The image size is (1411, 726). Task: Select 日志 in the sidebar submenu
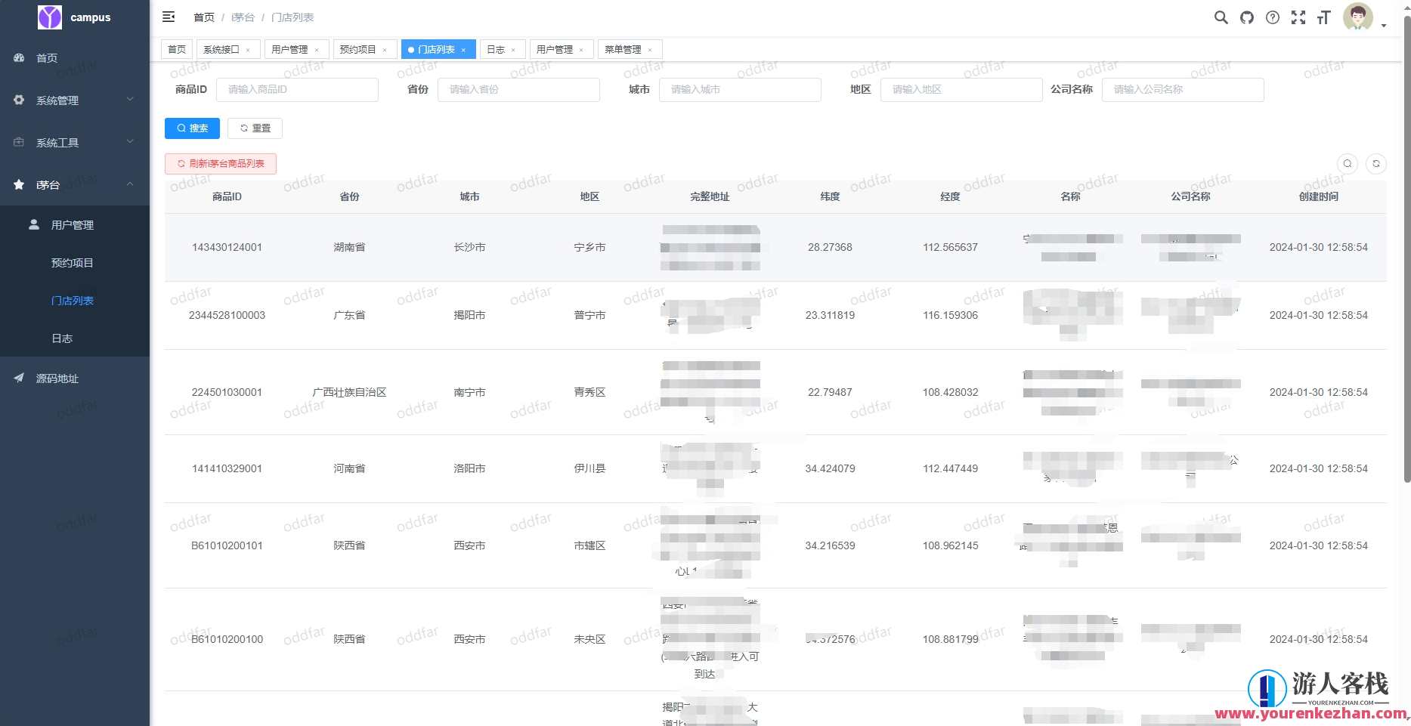point(62,338)
